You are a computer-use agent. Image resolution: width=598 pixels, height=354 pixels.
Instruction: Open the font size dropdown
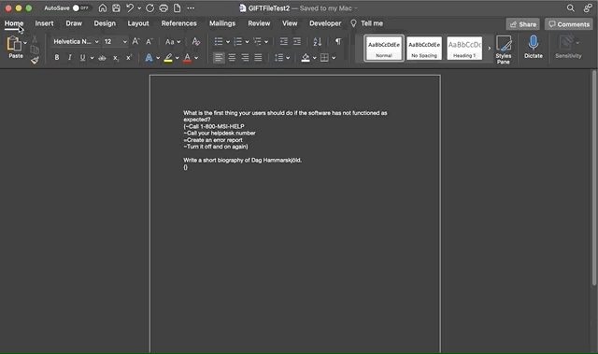[x=124, y=41]
